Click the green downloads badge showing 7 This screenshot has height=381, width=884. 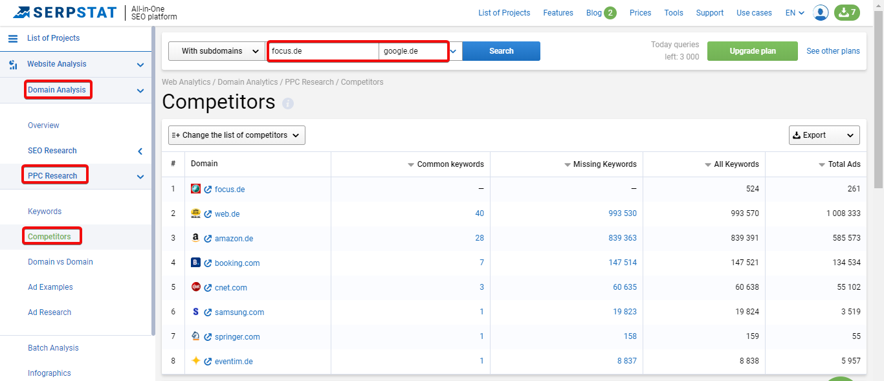[x=846, y=12]
